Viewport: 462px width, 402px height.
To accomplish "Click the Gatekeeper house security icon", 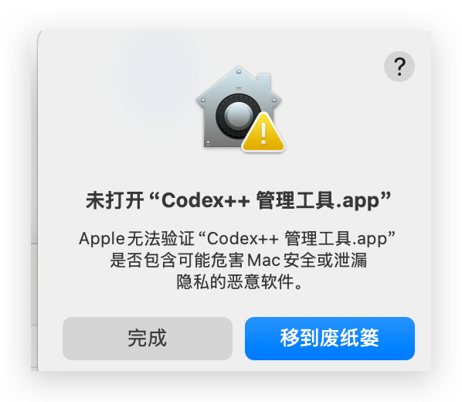I will point(240,109).
